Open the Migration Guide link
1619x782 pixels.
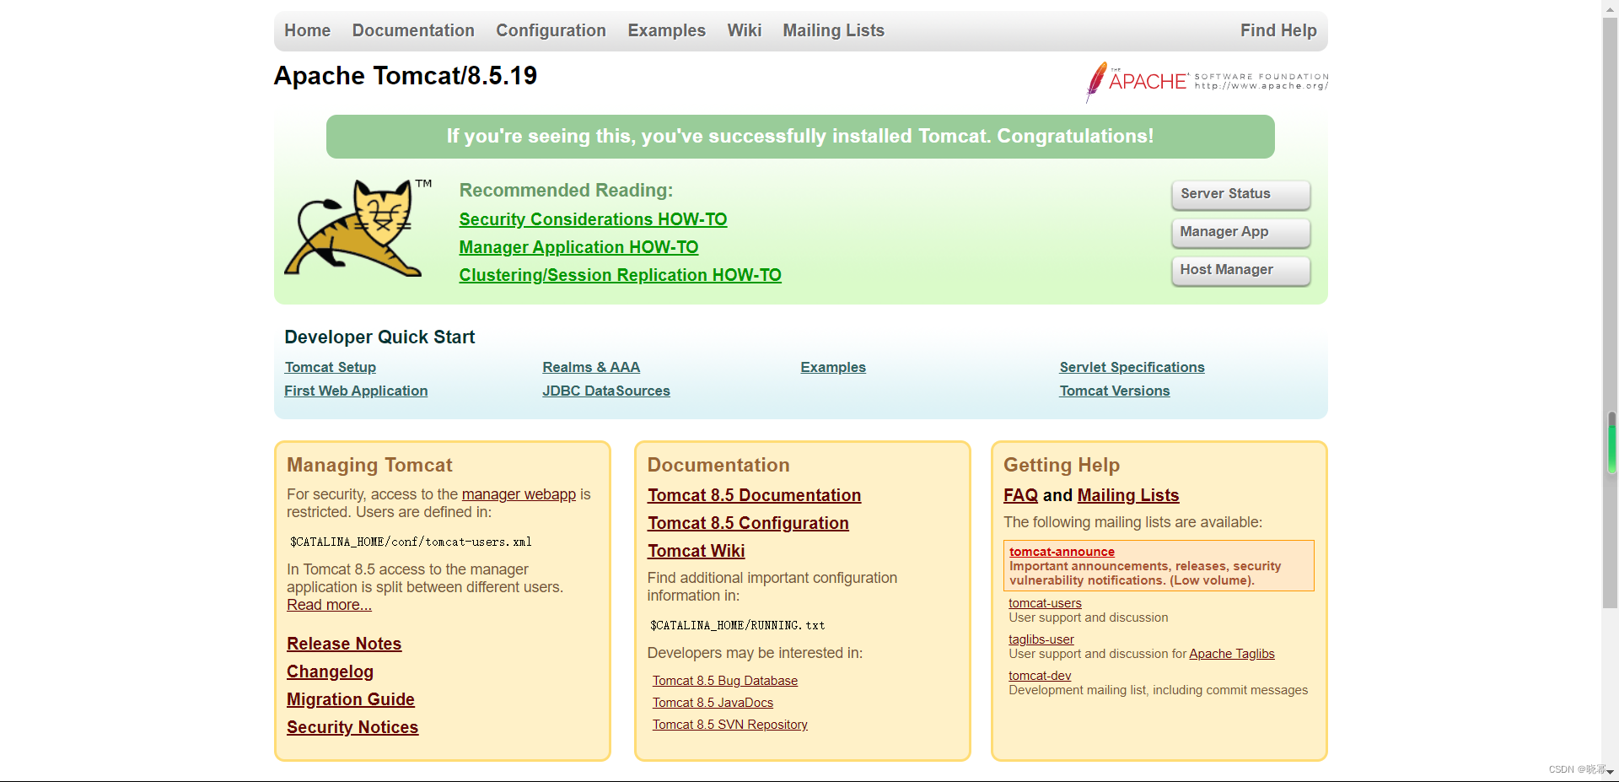click(x=351, y=699)
